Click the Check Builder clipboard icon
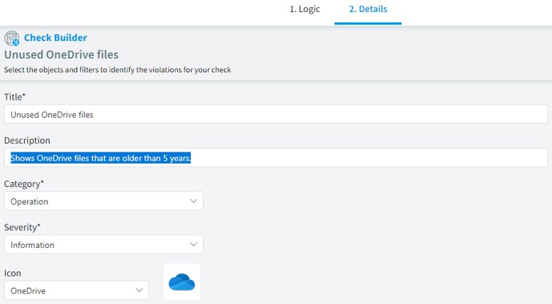 coord(11,38)
